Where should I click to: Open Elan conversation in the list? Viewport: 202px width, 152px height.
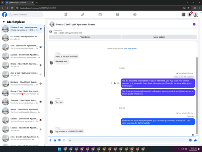pyautogui.click(x=22, y=47)
